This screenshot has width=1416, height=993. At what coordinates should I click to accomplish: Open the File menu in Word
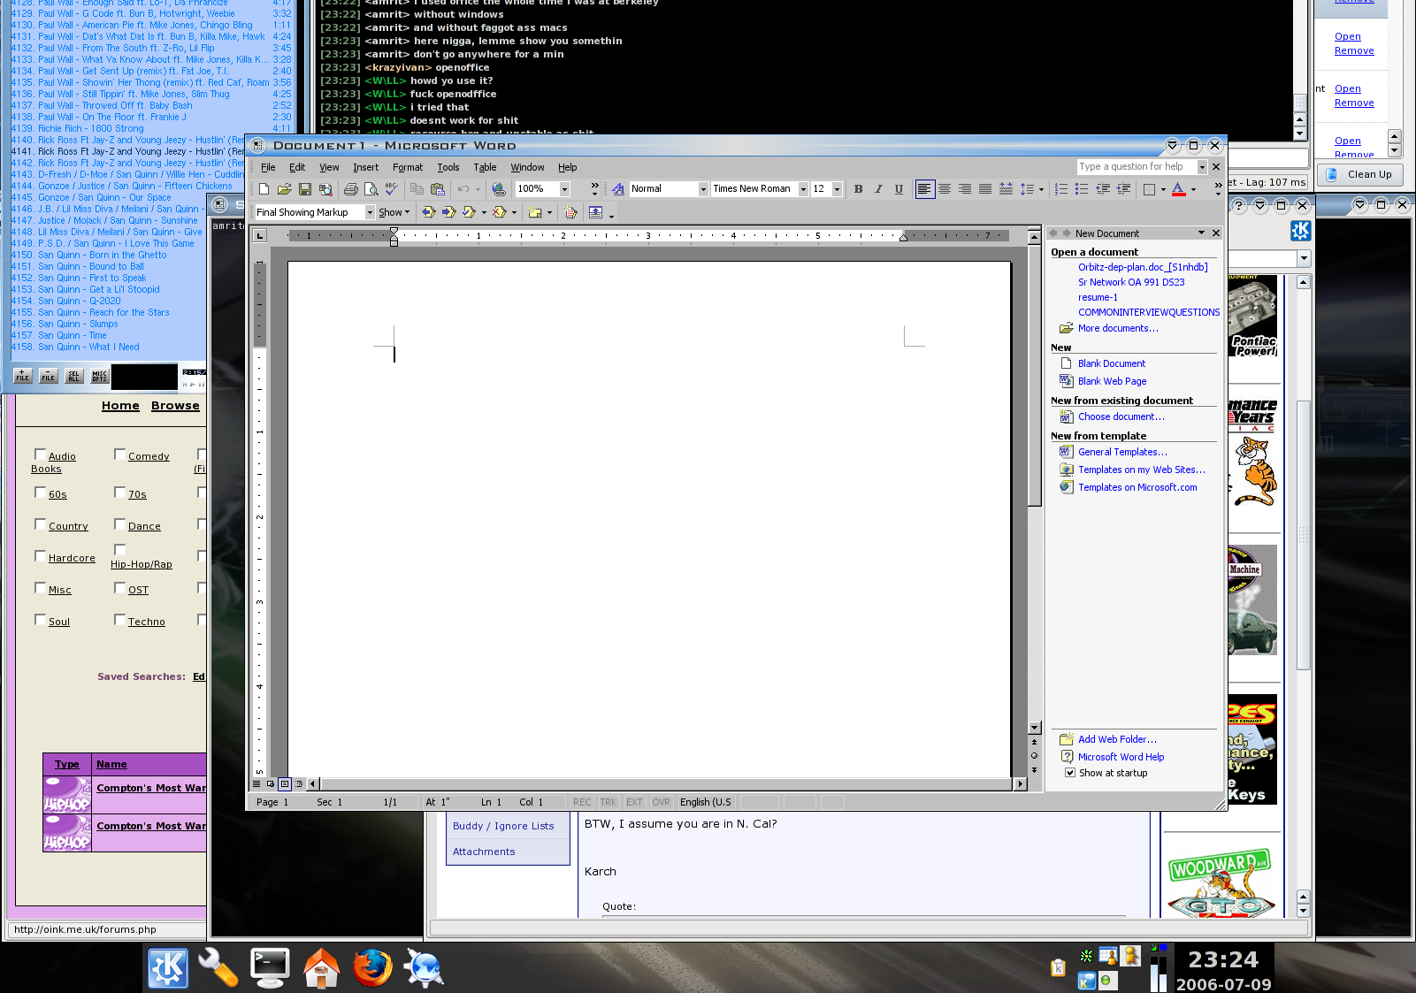pyautogui.click(x=268, y=167)
